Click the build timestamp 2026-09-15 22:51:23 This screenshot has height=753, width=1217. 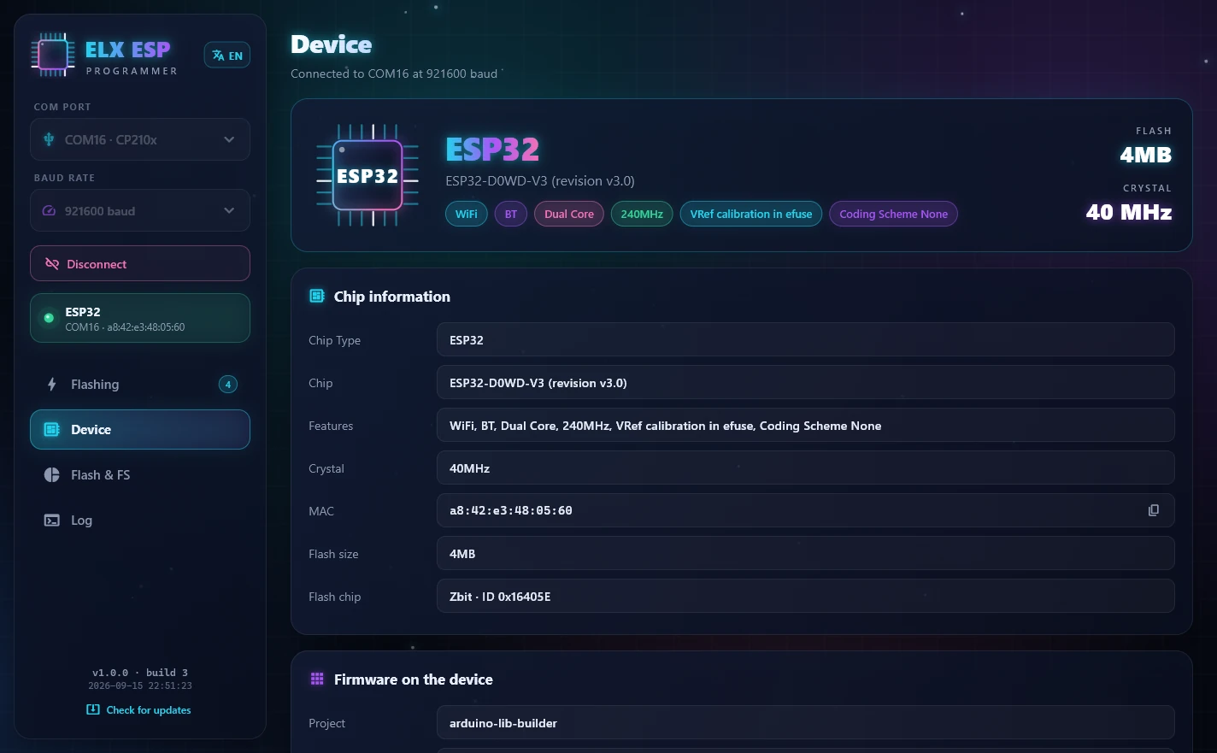(140, 685)
